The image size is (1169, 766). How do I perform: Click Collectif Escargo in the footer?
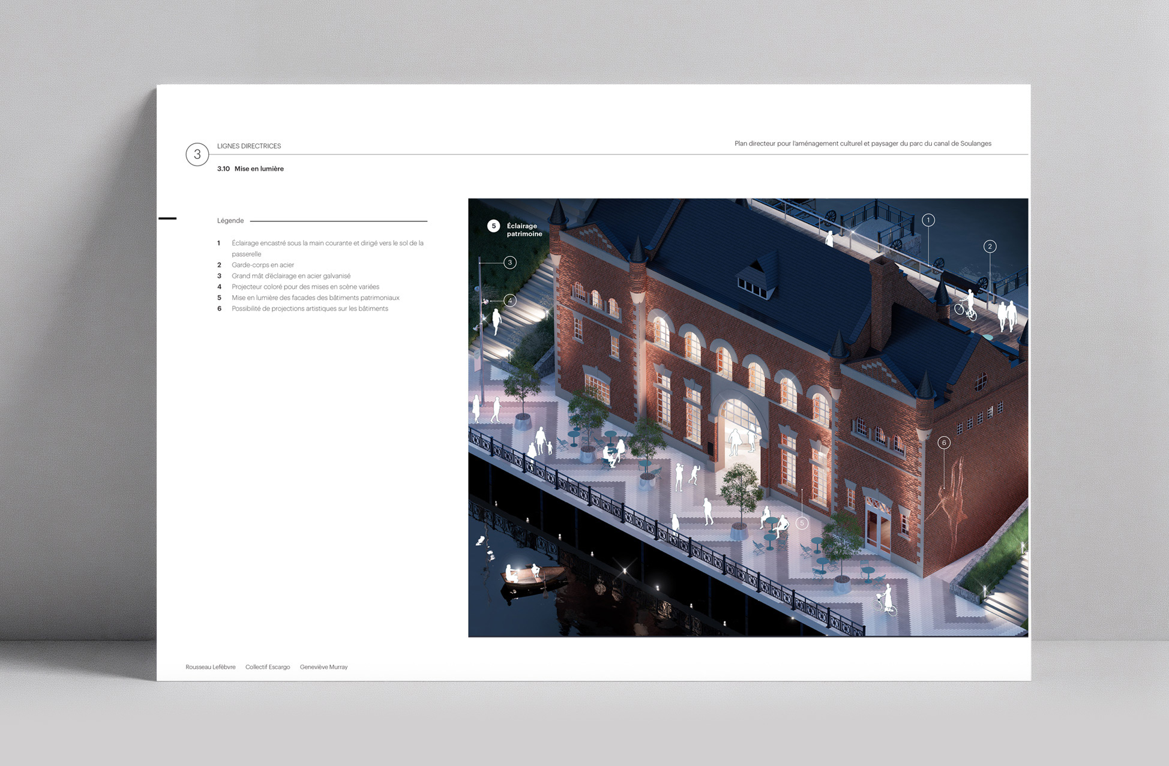click(x=268, y=667)
